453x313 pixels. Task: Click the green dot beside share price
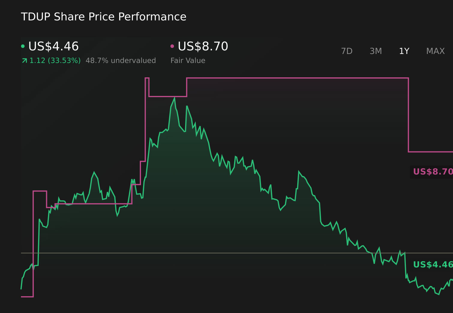coord(23,46)
